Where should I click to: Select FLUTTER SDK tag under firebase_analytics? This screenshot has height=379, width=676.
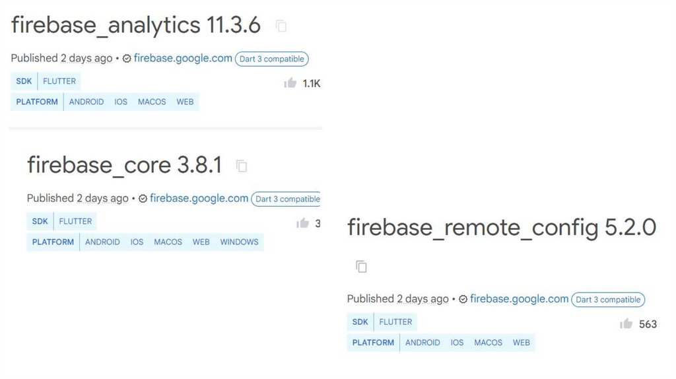(59, 81)
